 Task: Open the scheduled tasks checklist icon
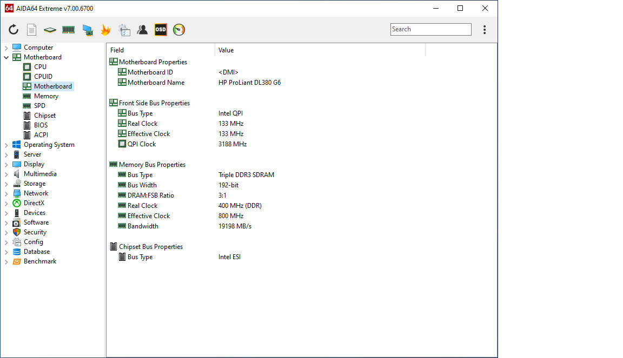(124, 30)
